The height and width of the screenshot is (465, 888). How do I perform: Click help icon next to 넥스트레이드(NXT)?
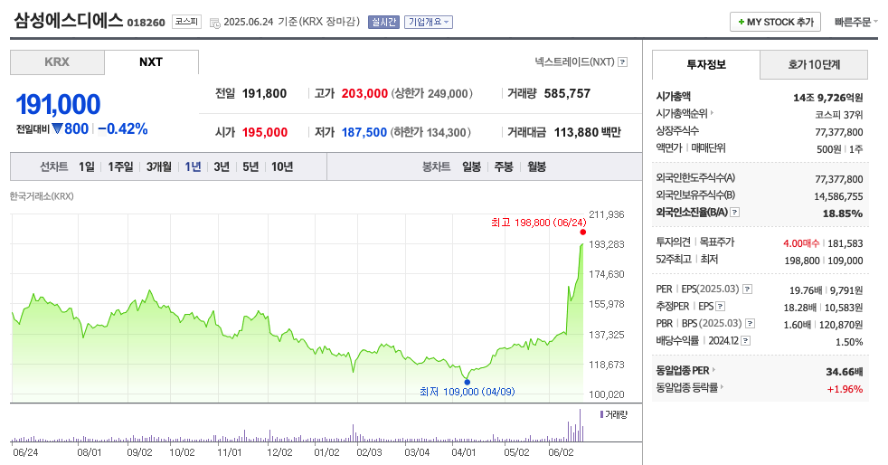point(622,62)
